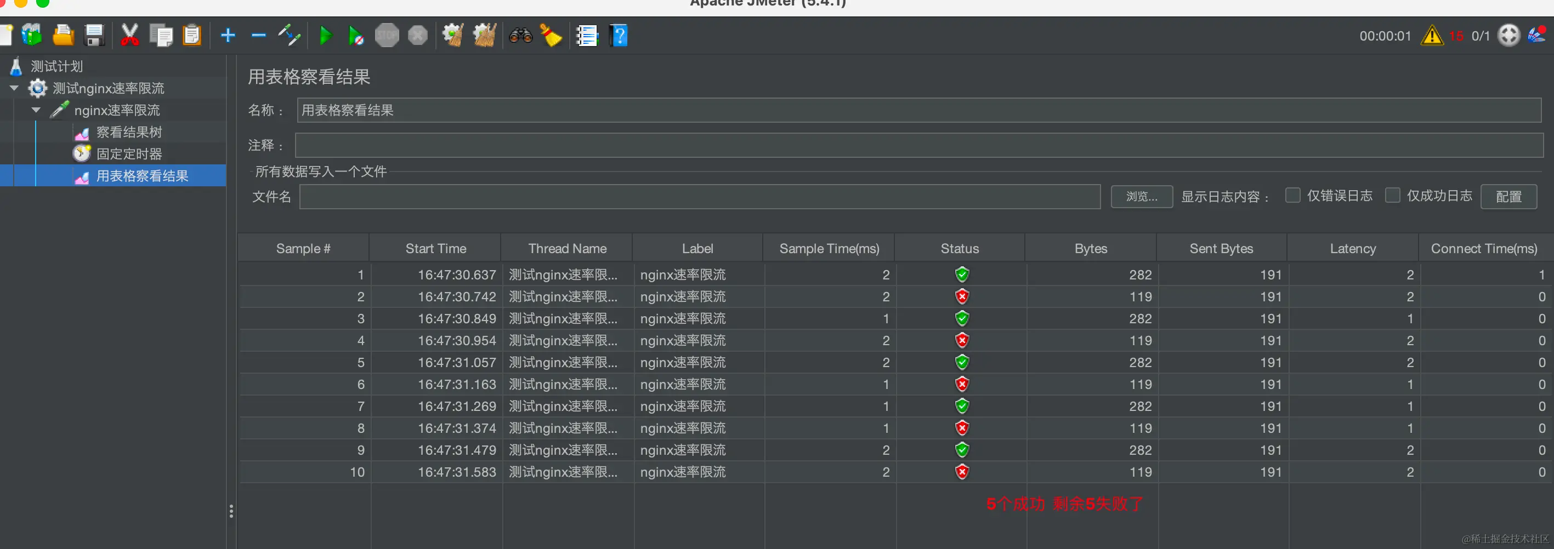
Task: Collapse the nginx速率限流 sampler node
Action: point(36,110)
